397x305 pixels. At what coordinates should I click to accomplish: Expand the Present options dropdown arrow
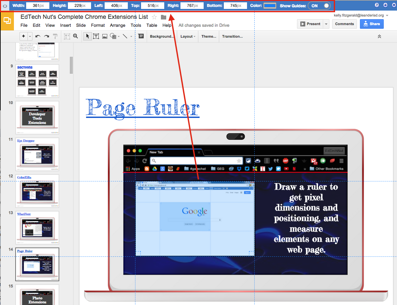click(x=326, y=24)
